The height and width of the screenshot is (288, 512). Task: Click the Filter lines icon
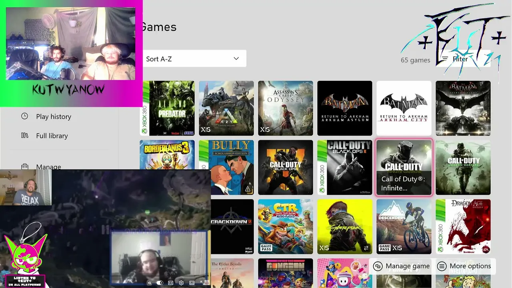[445, 59]
